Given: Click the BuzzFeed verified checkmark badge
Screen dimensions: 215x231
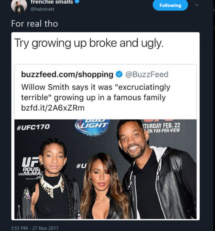Looking at the screenshot, I should (x=119, y=75).
